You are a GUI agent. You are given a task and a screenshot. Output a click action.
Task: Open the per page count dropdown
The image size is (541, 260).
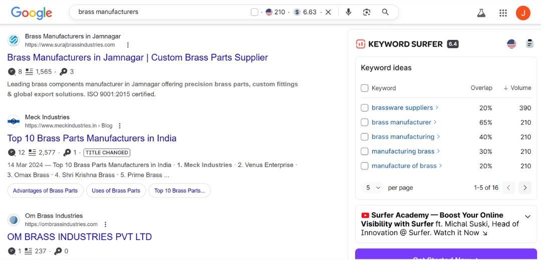click(x=373, y=187)
